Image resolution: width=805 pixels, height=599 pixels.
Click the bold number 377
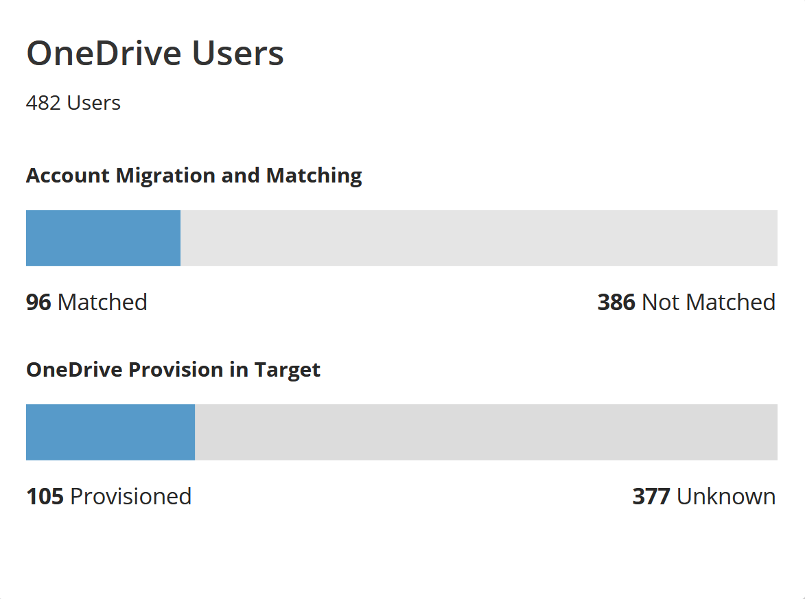[x=651, y=497]
